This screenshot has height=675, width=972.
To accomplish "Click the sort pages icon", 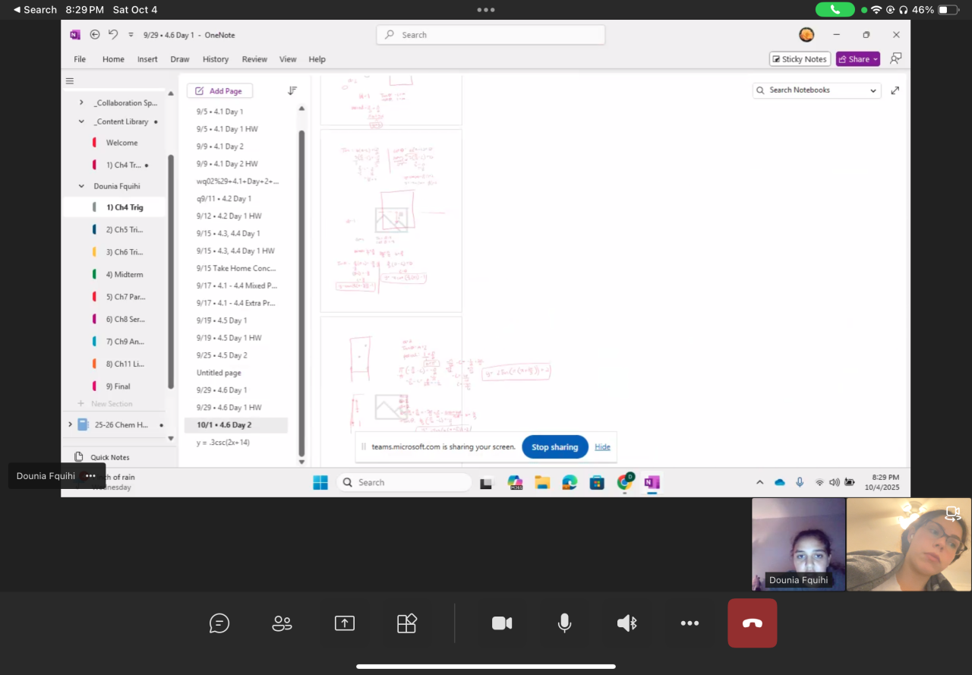I will [x=292, y=90].
